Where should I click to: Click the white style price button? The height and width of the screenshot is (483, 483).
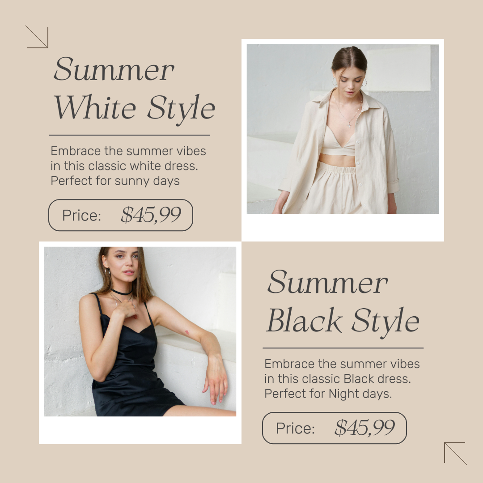[x=121, y=215]
